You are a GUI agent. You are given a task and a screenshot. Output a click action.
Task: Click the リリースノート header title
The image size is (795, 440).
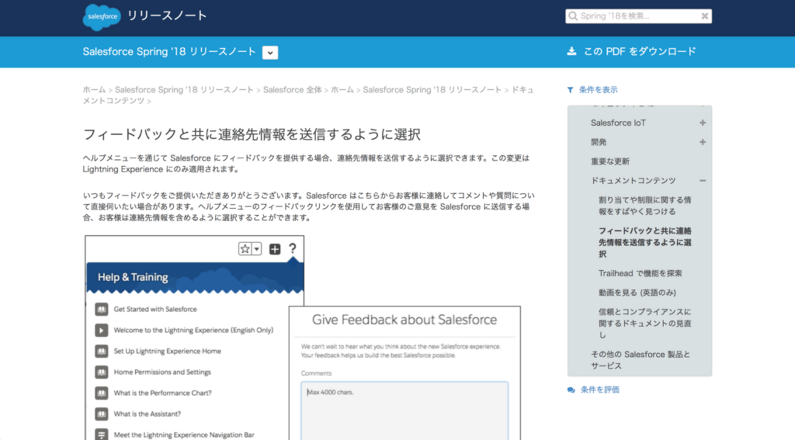pos(167,16)
